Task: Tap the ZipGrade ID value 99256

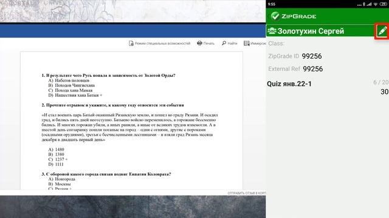Action: (x=312, y=56)
